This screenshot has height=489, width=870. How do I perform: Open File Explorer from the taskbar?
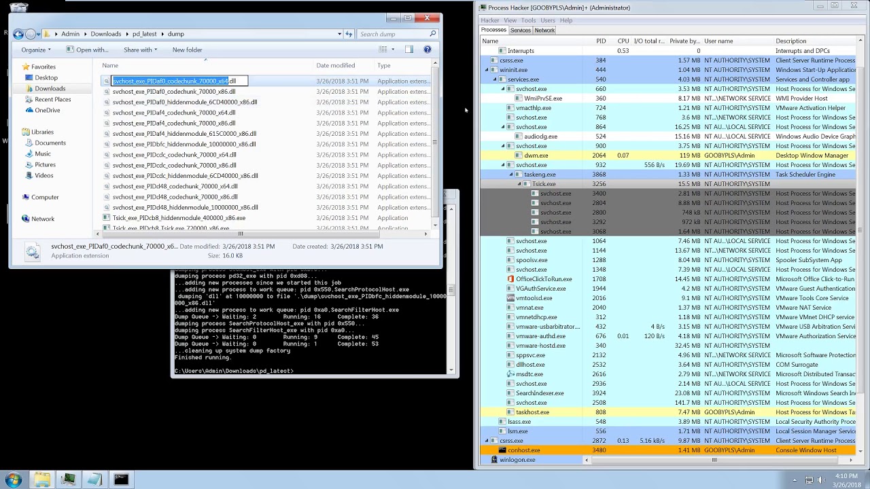click(42, 479)
